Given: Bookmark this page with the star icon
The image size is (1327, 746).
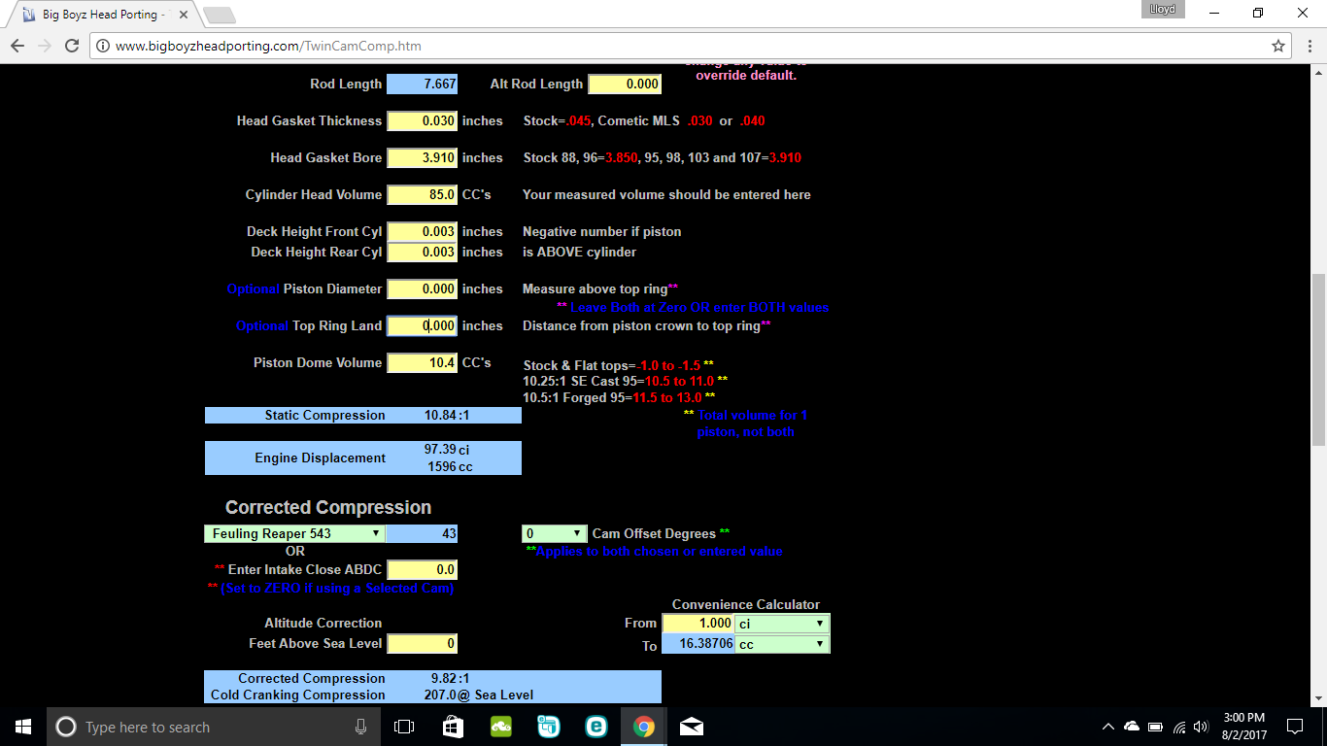Looking at the screenshot, I should point(1278,46).
